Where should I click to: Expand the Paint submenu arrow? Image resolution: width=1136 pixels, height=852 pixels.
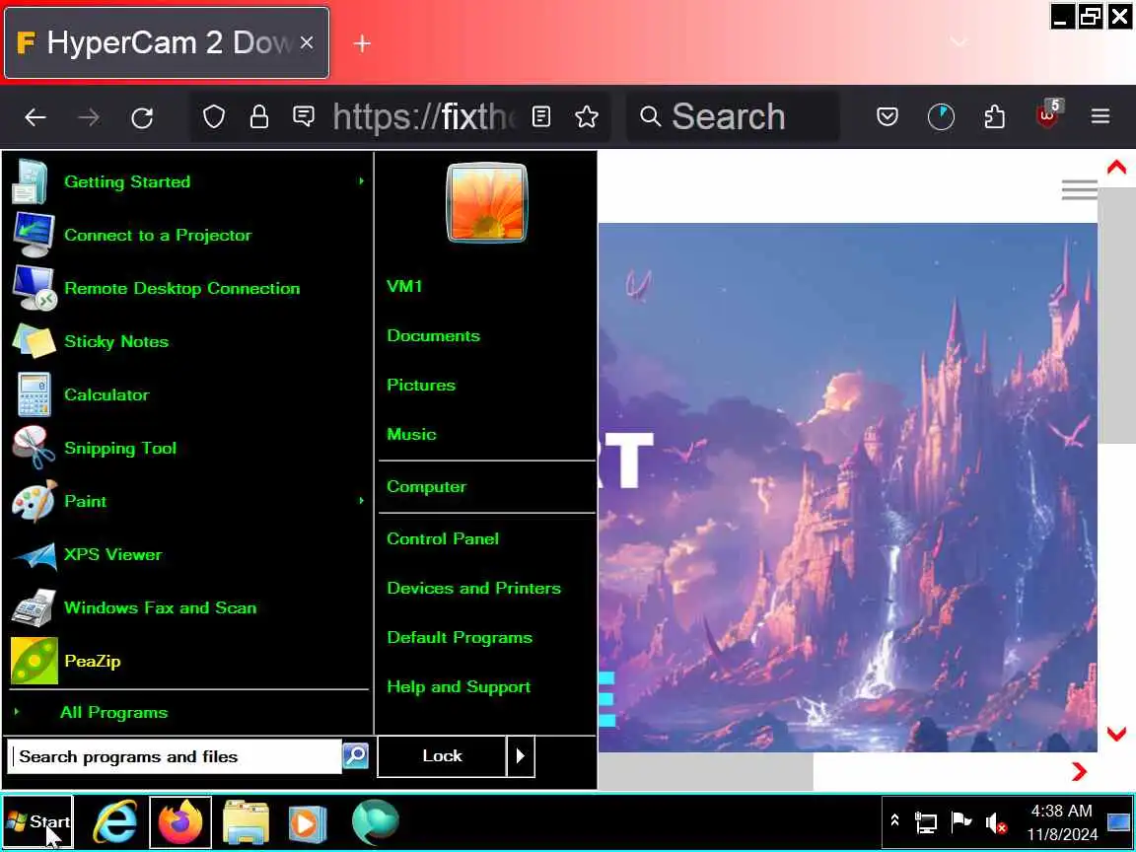pos(361,501)
